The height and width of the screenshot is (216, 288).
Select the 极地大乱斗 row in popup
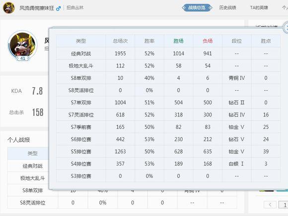(x=168, y=66)
